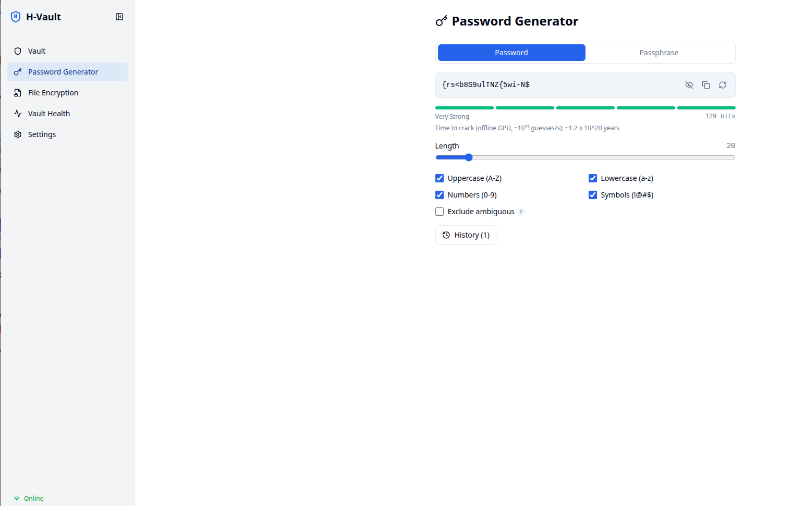Click the H-Vault shield logo
This screenshot has width=793, height=506.
(16, 17)
